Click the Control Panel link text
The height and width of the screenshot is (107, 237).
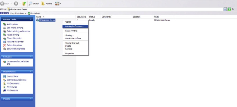tap(12, 77)
